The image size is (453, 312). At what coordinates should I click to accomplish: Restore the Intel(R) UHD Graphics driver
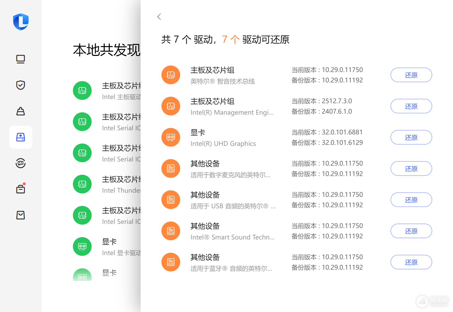click(x=411, y=137)
